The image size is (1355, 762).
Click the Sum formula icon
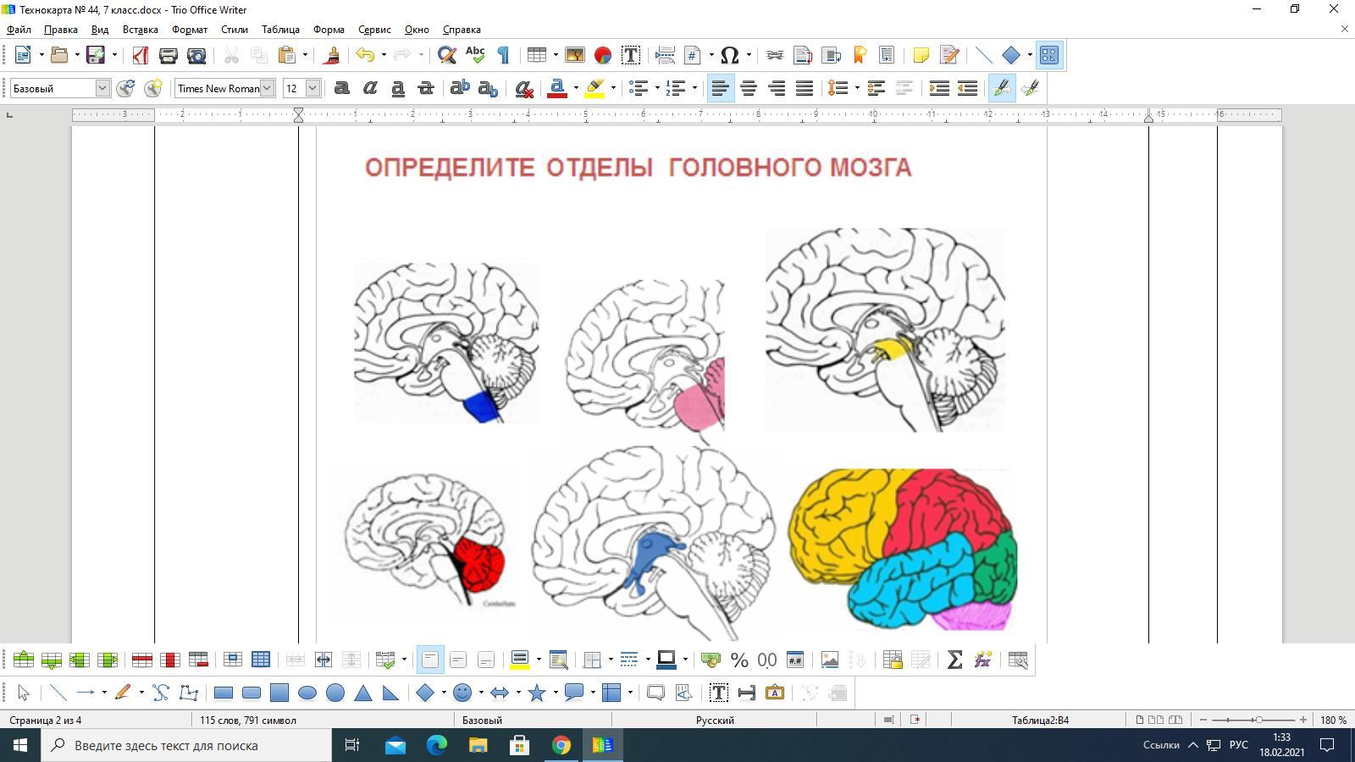tap(954, 660)
